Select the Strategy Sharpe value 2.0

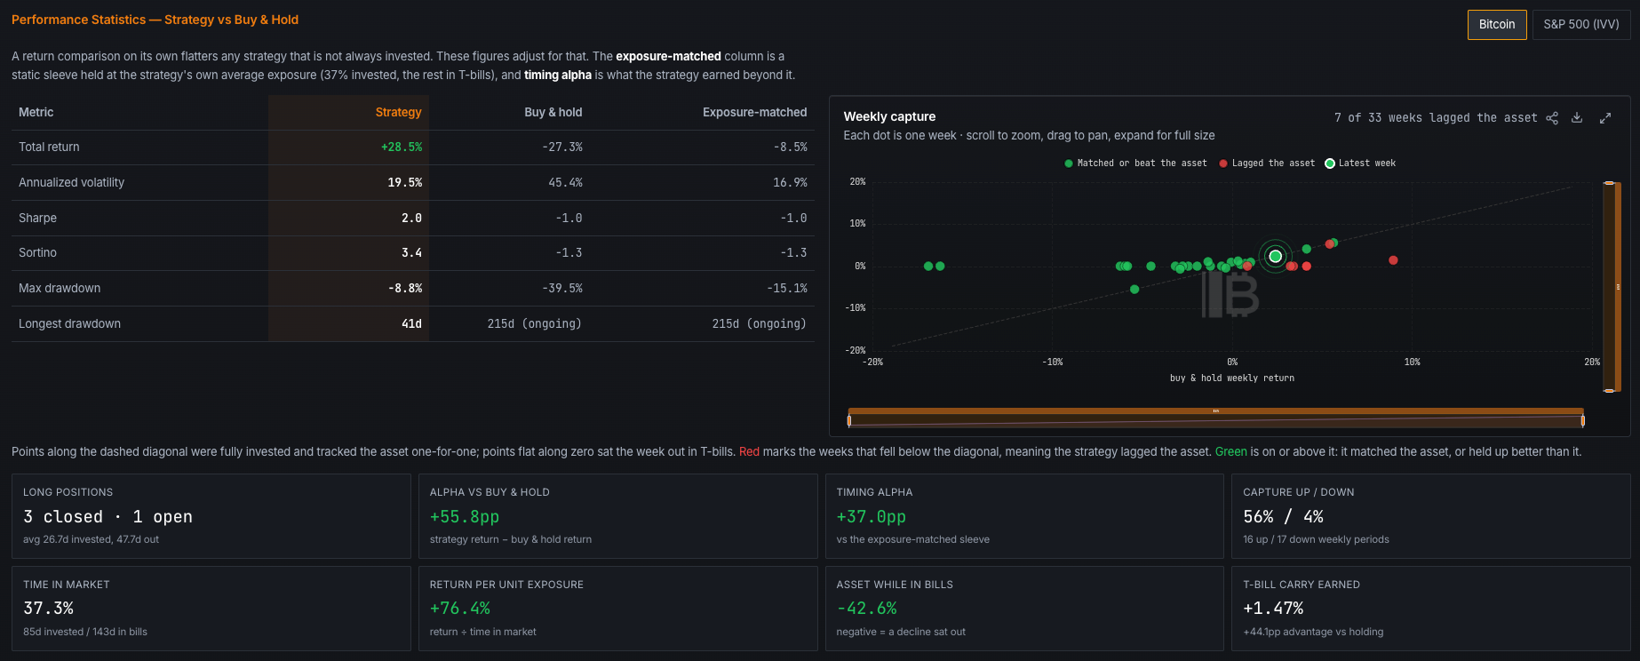[412, 218]
